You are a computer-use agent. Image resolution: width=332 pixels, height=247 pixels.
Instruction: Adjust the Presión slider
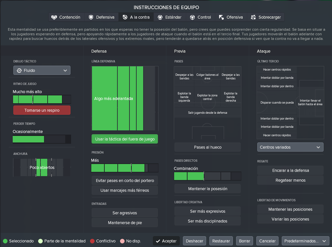click(x=125, y=168)
